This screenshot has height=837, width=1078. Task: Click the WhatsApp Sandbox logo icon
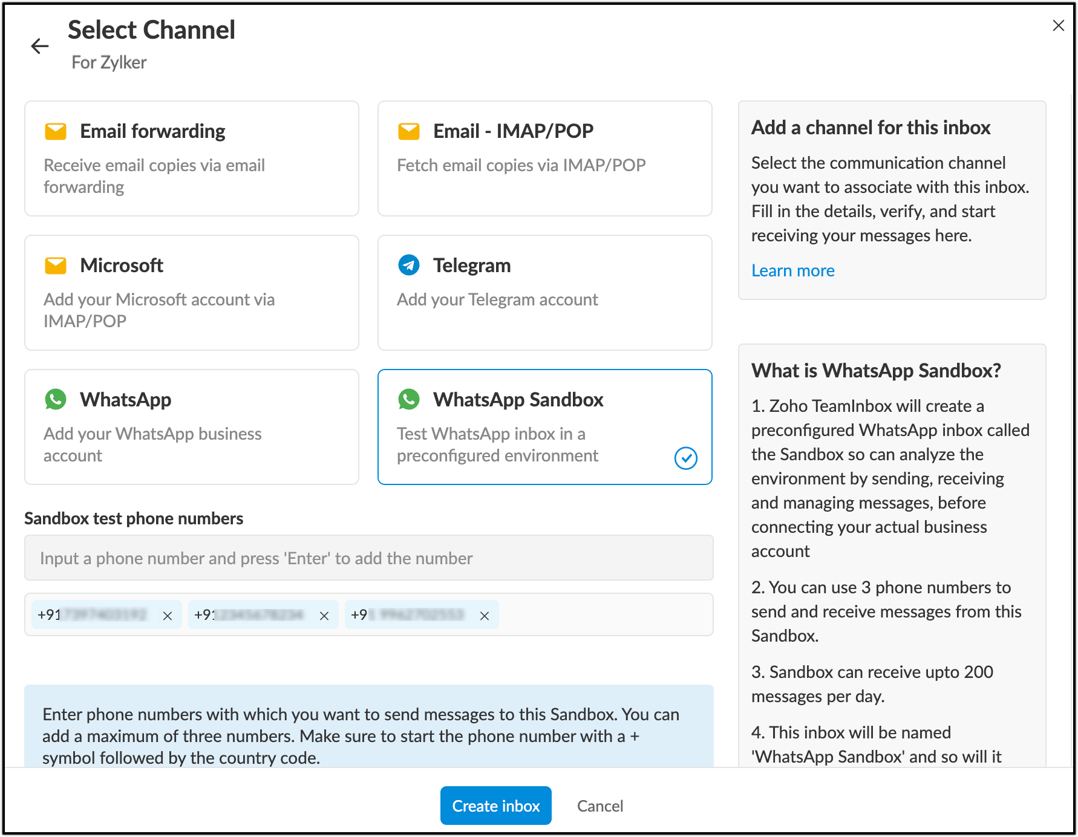coord(409,399)
